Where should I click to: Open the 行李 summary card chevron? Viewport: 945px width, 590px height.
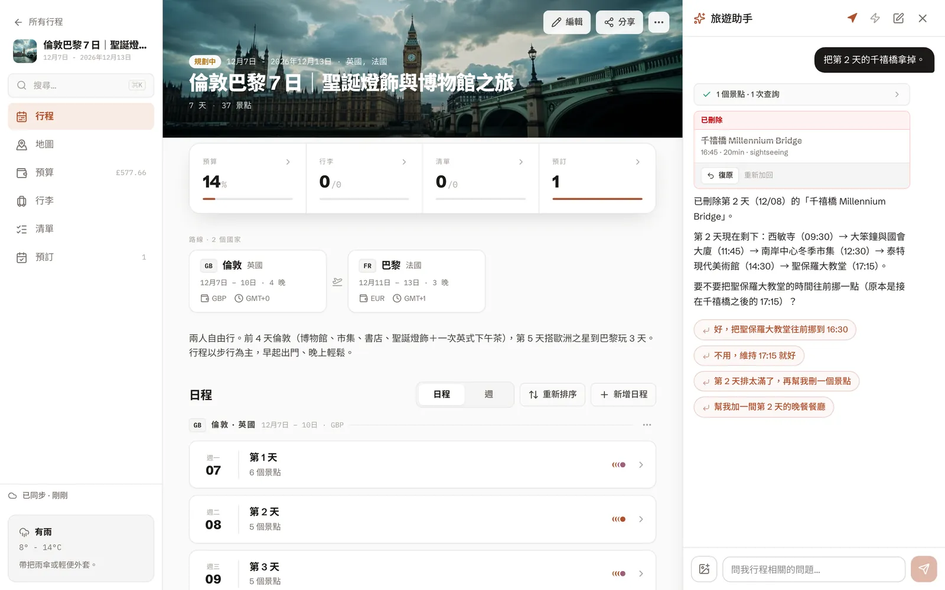coord(404,162)
